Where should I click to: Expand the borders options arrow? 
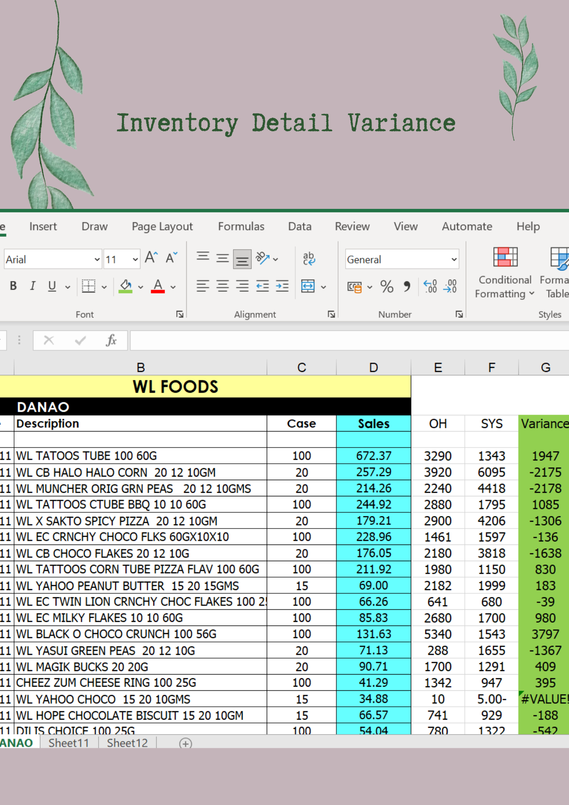point(104,287)
